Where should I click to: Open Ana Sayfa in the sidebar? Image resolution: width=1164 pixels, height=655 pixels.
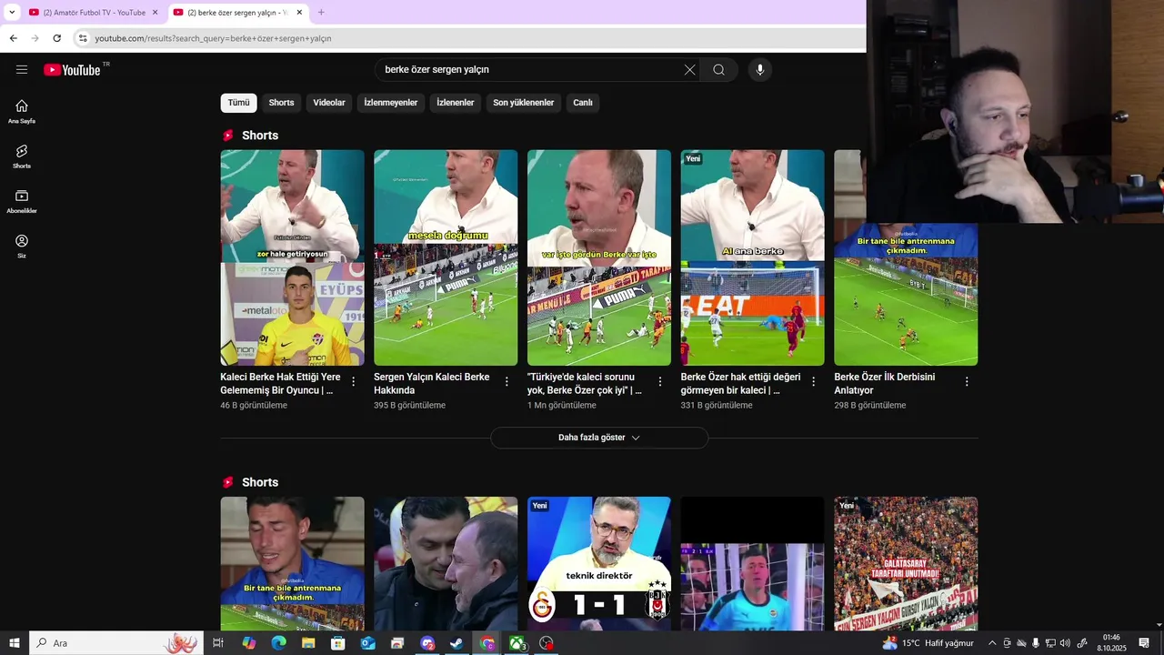coord(22,111)
